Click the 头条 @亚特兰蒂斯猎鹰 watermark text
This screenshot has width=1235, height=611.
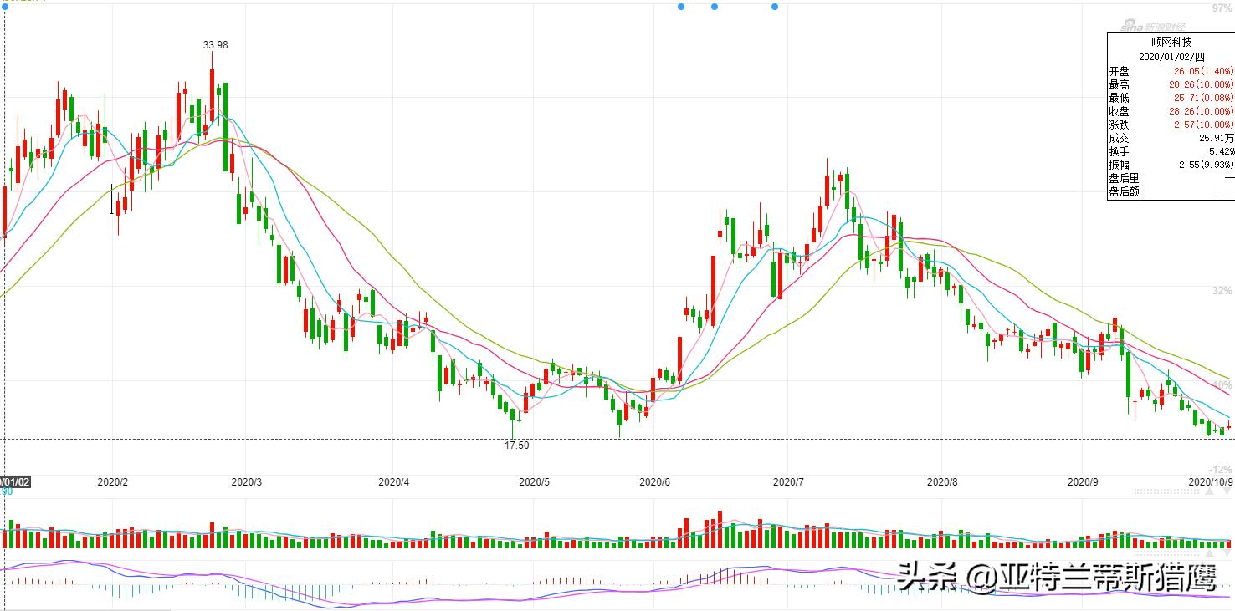[x=1057, y=576]
